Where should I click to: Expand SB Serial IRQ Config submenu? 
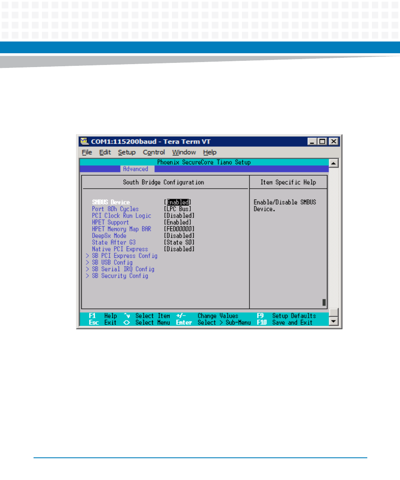coord(120,270)
